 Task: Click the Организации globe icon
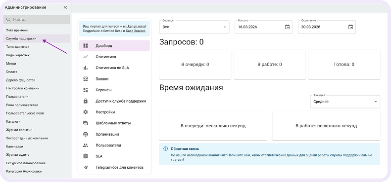[86, 134]
